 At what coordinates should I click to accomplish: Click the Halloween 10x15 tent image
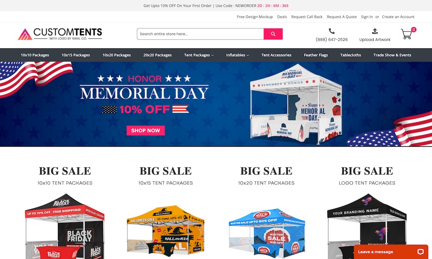click(165, 230)
